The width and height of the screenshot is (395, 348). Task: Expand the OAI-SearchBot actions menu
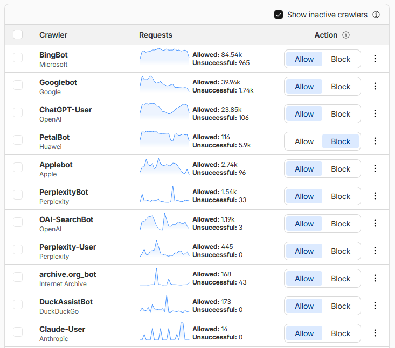click(375, 224)
